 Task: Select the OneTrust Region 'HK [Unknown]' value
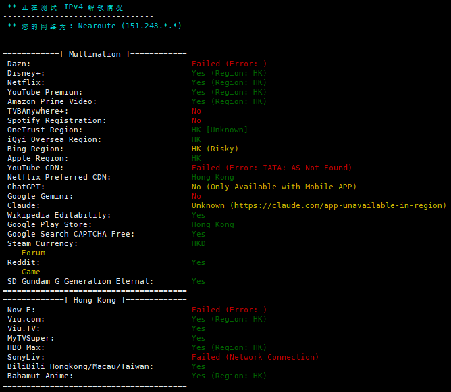[219, 130]
